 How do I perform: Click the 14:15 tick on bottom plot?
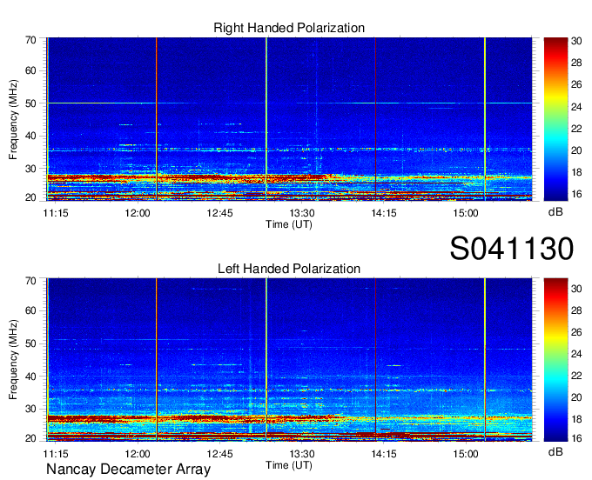pos(384,454)
